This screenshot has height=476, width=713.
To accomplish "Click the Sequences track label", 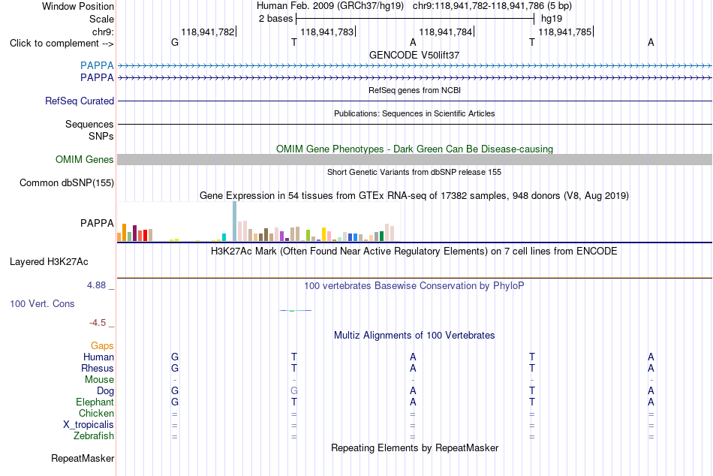I will point(89,124).
